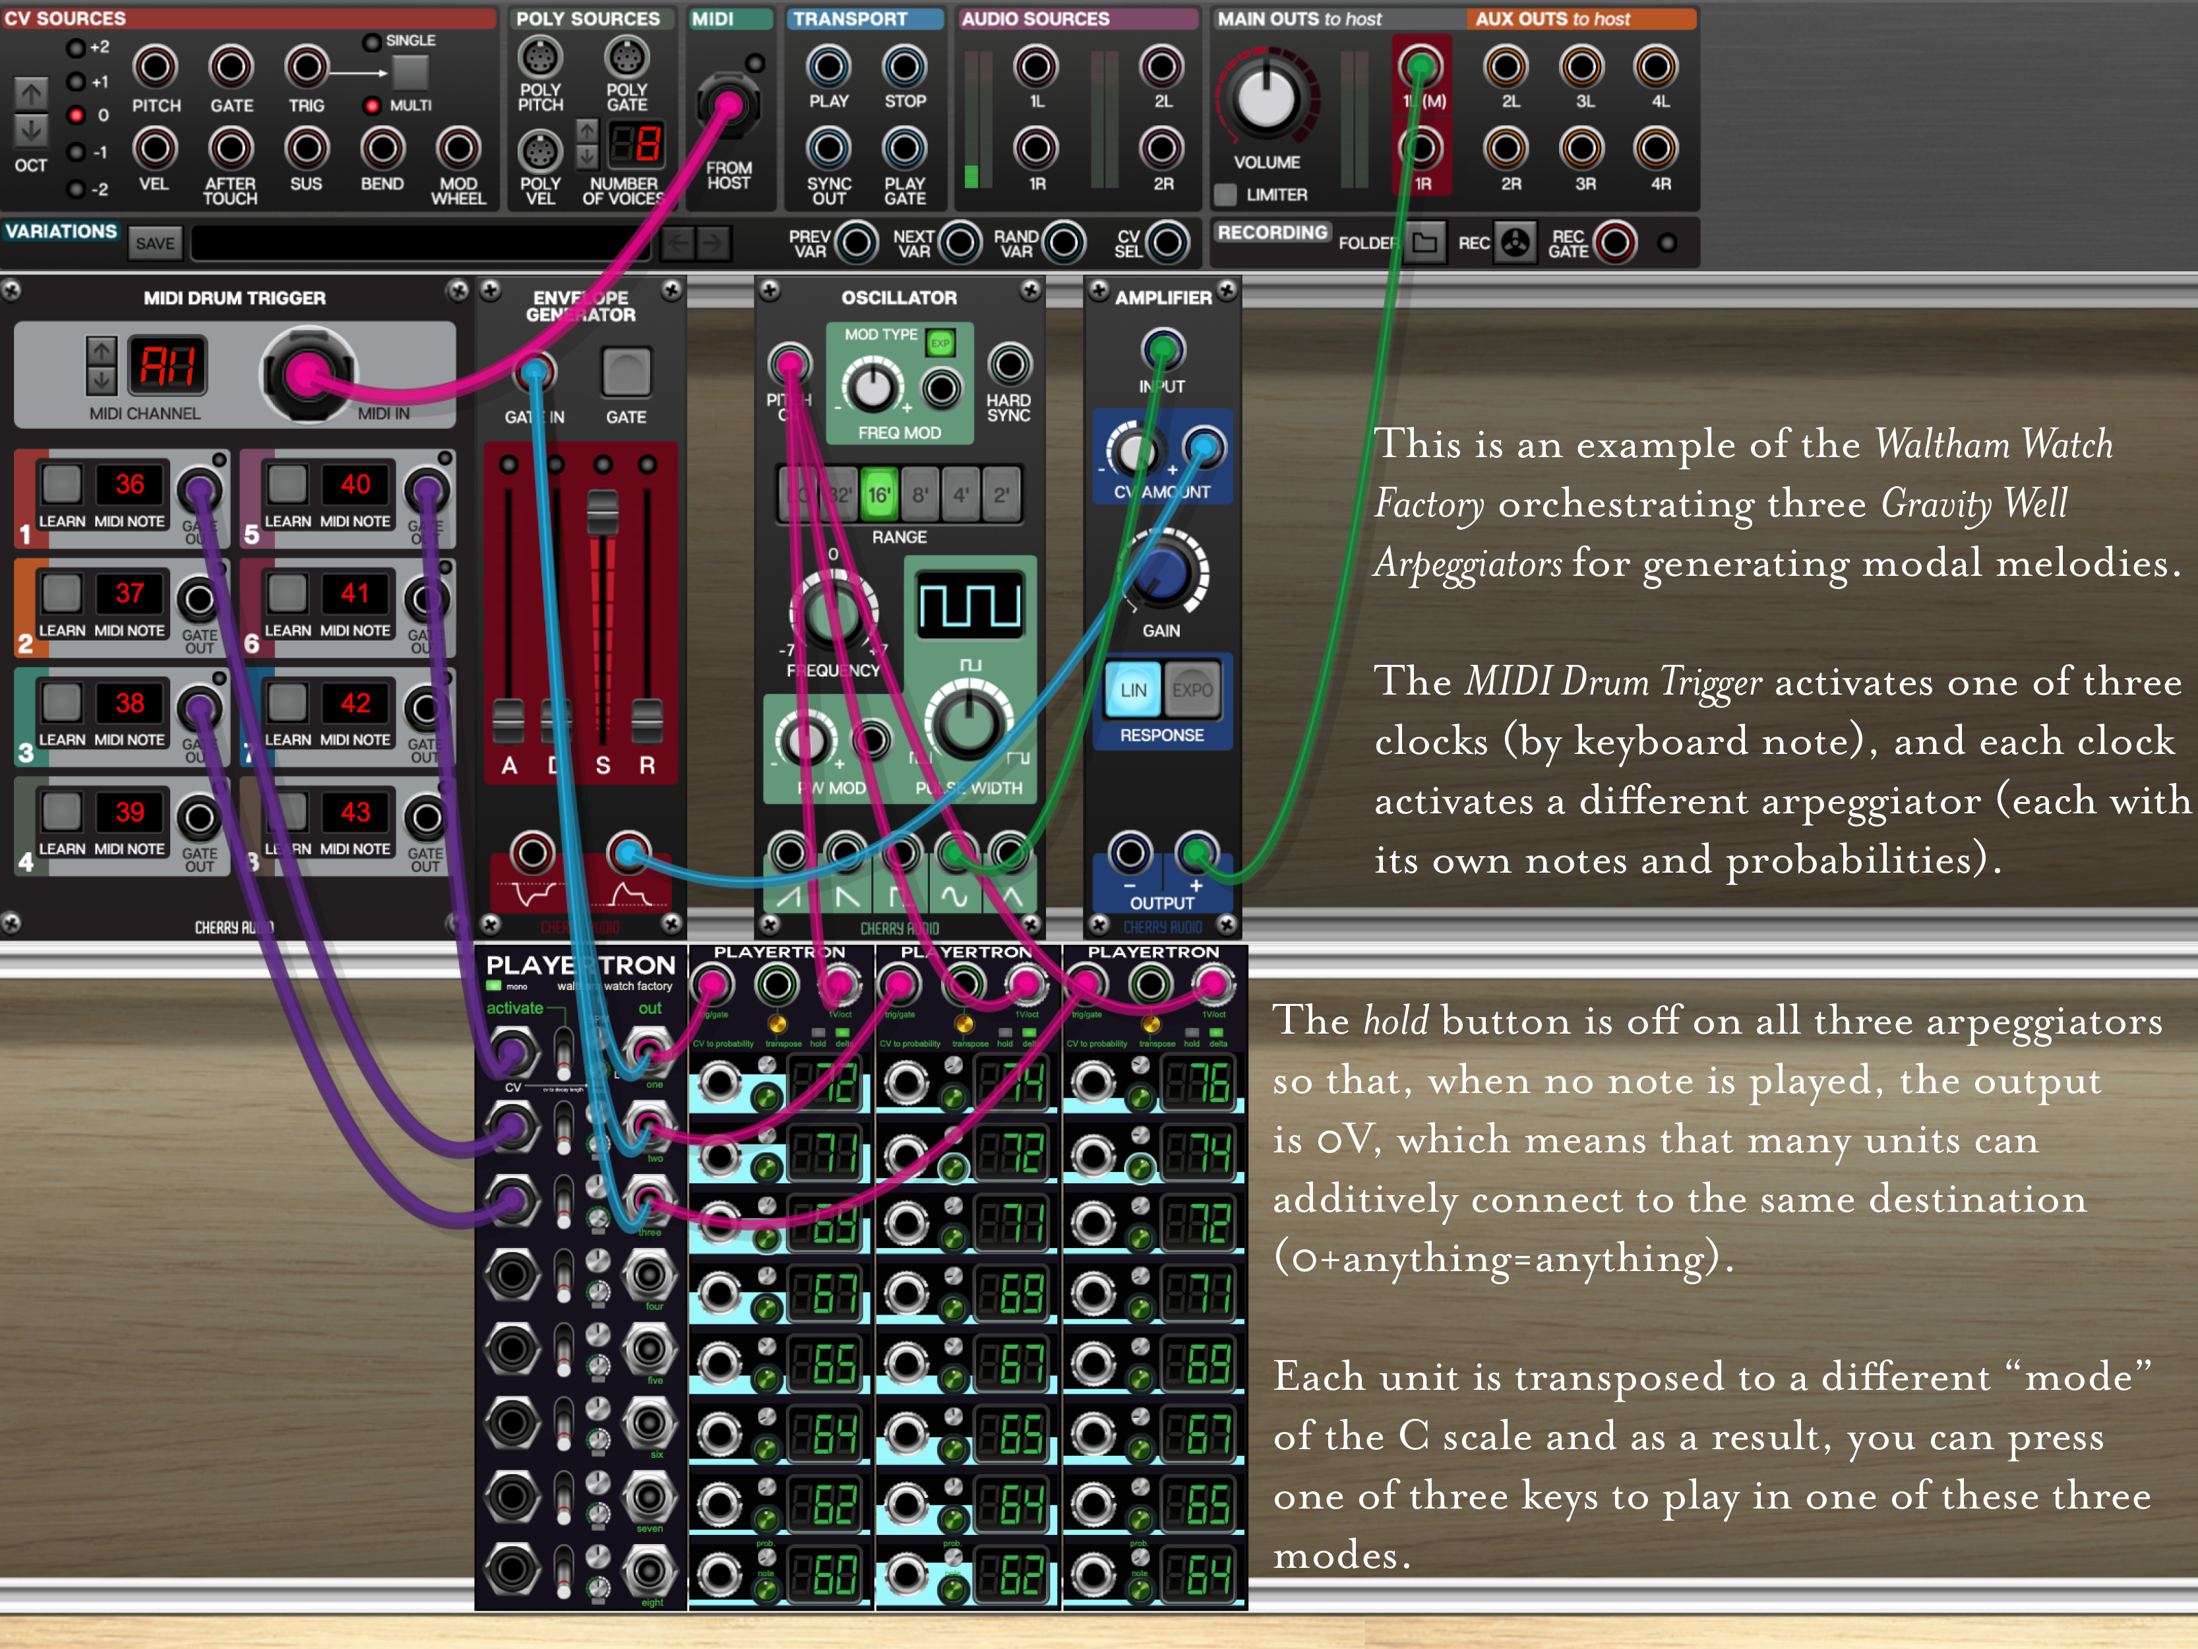Viewport: 2198px width, 1649px height.
Task: Decrease MIDI channel with down arrow
Action: 102,380
